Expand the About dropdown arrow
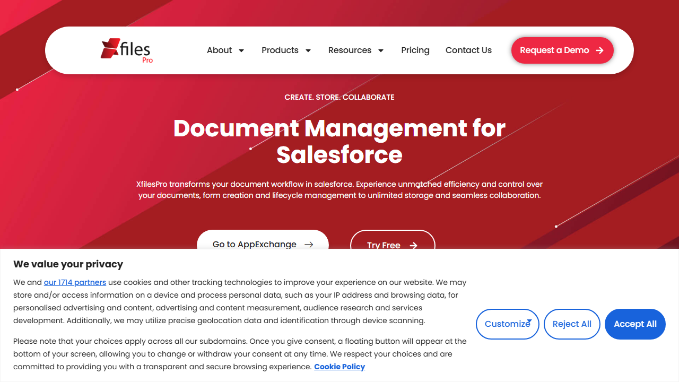The width and height of the screenshot is (679, 382). coord(241,50)
